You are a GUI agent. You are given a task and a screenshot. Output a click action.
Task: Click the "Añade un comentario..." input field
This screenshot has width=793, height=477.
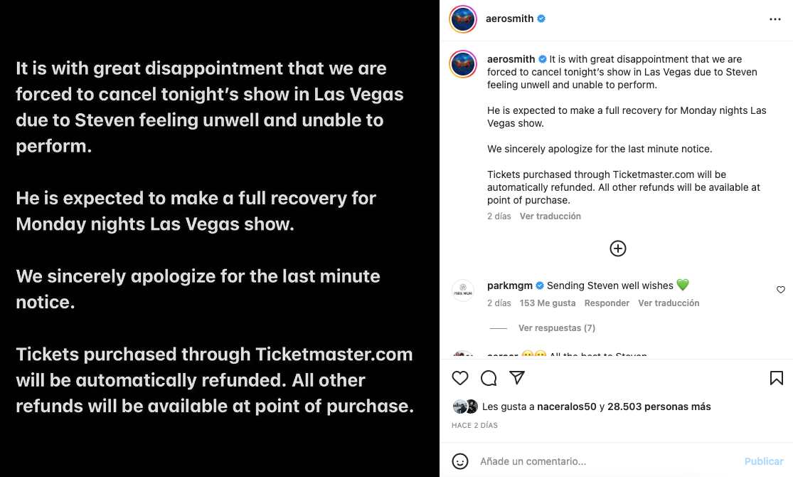[605, 461]
